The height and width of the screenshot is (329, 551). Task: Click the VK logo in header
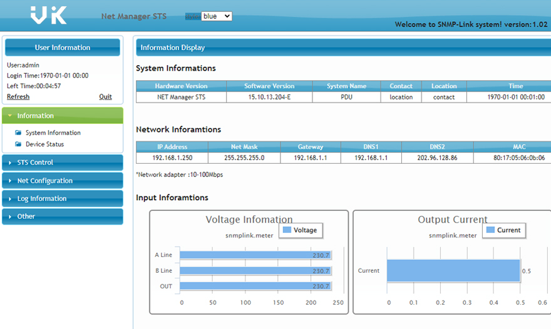pos(49,14)
